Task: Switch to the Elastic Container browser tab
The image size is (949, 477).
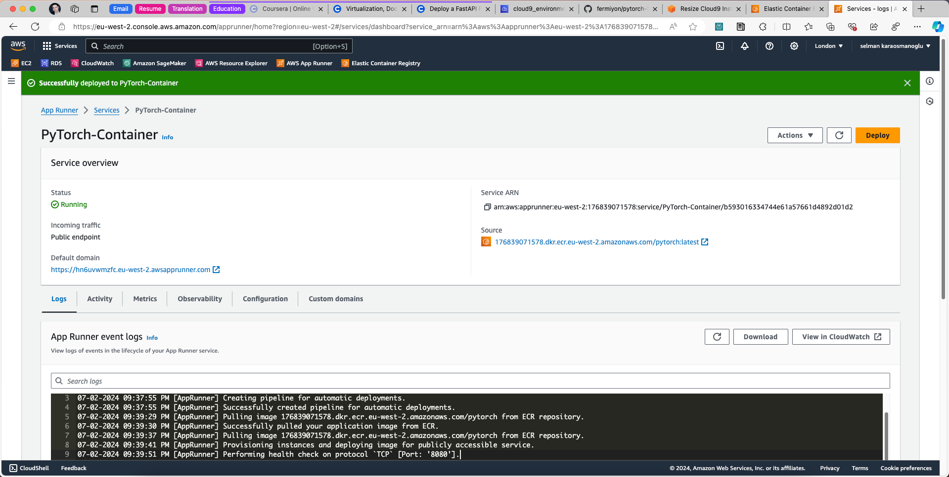Action: [787, 9]
